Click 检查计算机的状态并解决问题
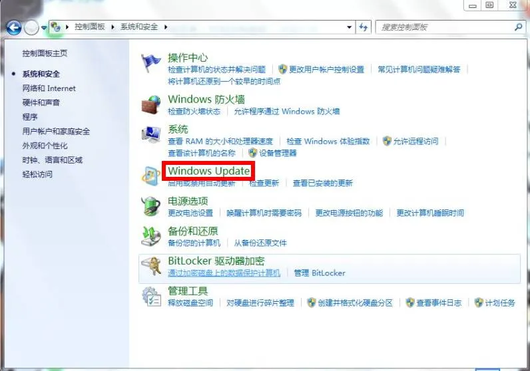This screenshot has height=371, width=530. click(x=216, y=70)
